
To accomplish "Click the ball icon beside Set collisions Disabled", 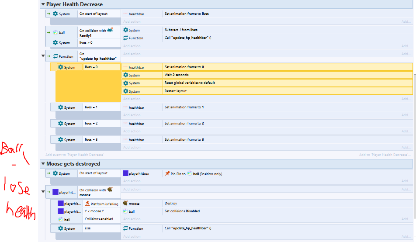I will [126, 211].
